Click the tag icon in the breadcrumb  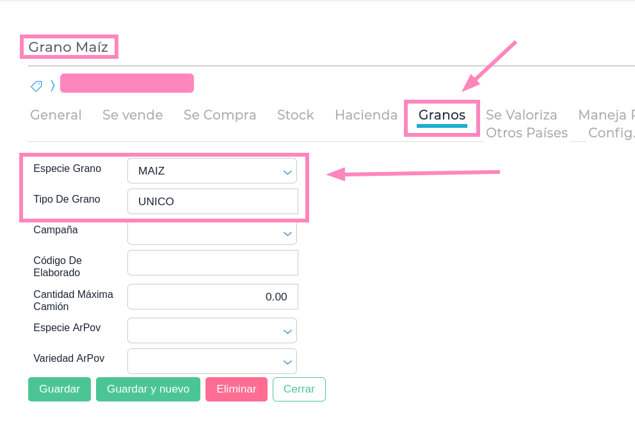(36, 86)
